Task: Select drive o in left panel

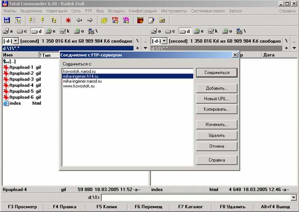Action: coord(79,31)
